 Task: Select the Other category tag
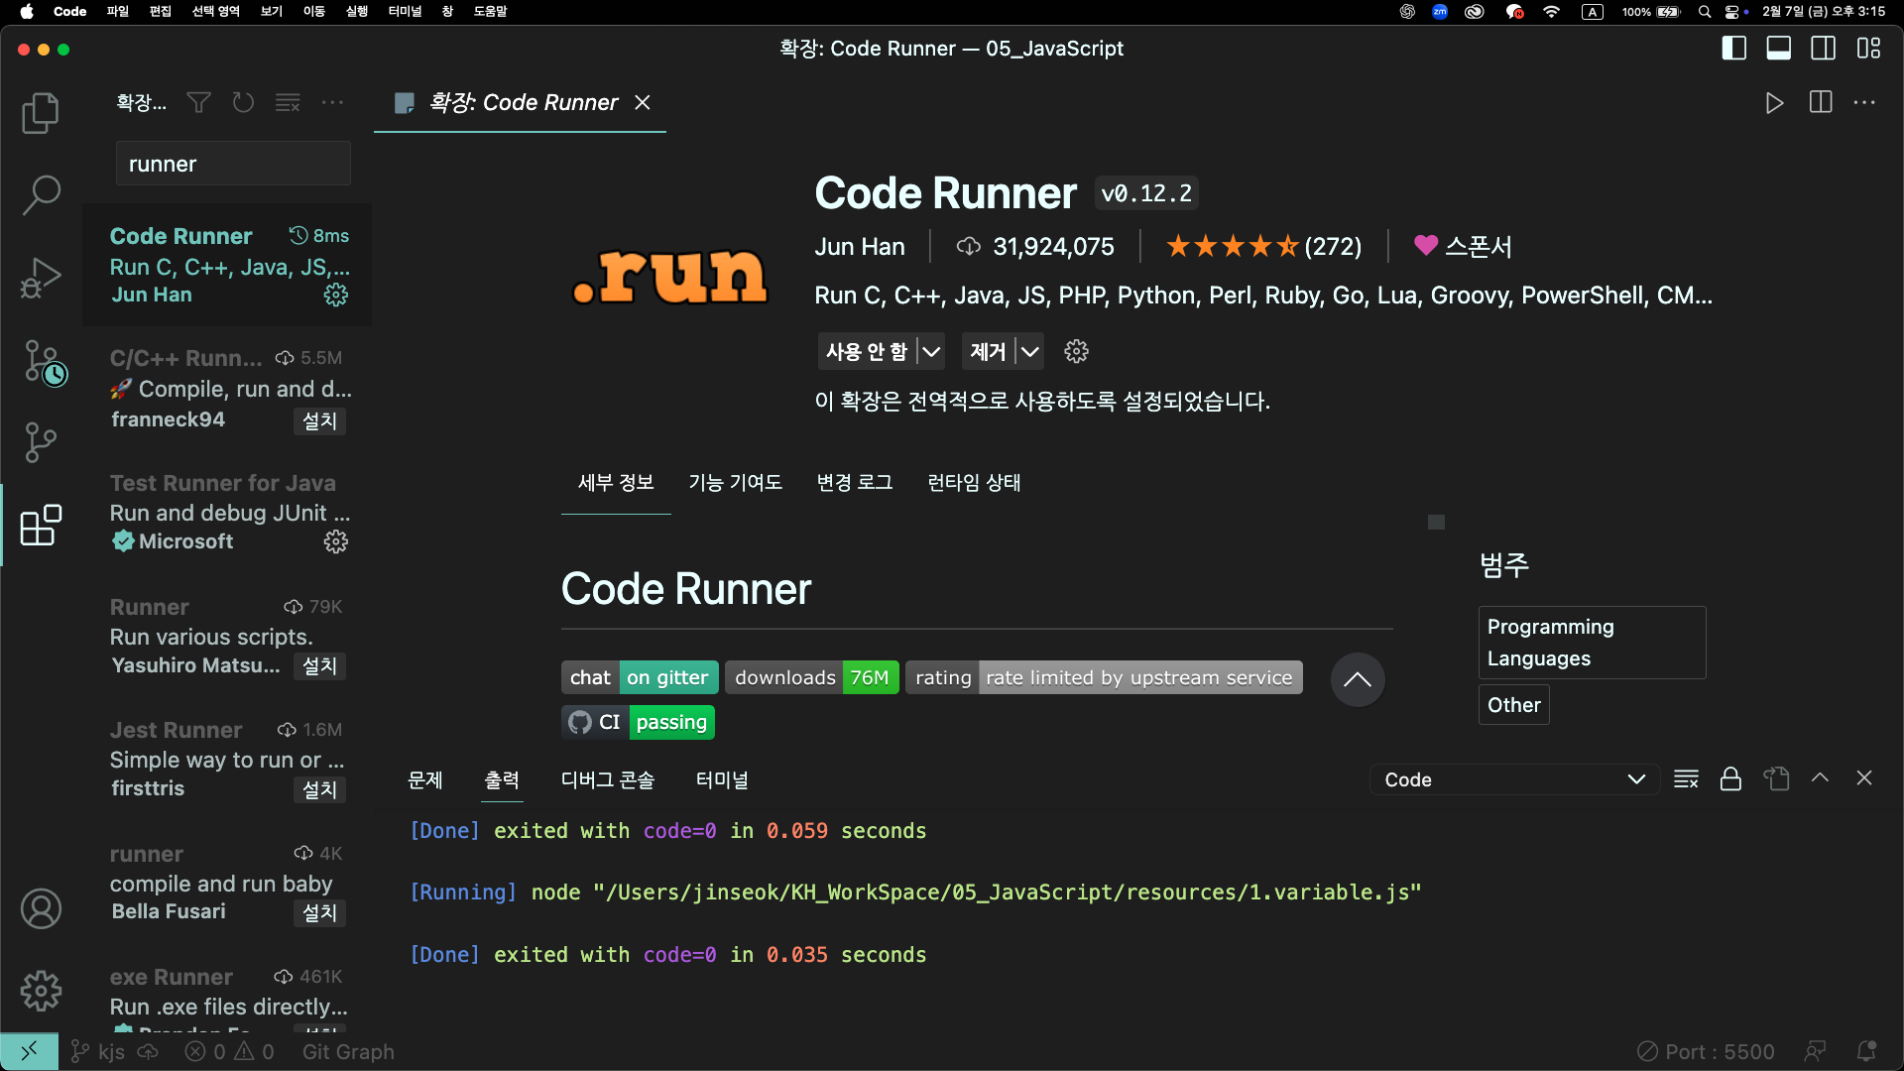coord(1513,705)
